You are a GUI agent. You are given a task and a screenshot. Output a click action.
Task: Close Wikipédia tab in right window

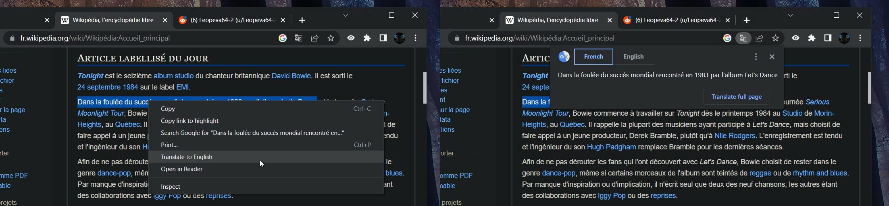610,20
